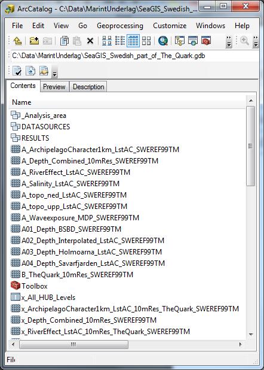This screenshot has width=264, height=370.
Task: Select the red Toolbox item
Action: click(x=29, y=286)
